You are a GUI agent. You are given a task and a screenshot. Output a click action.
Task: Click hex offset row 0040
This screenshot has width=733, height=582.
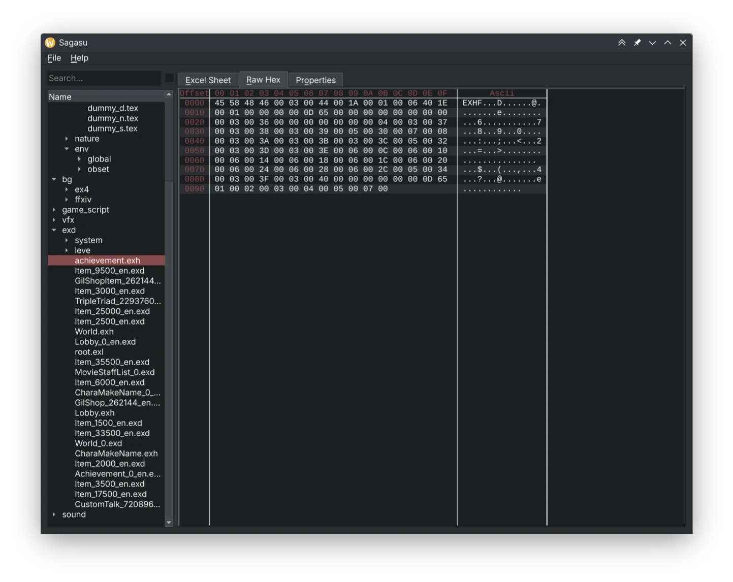tap(194, 141)
